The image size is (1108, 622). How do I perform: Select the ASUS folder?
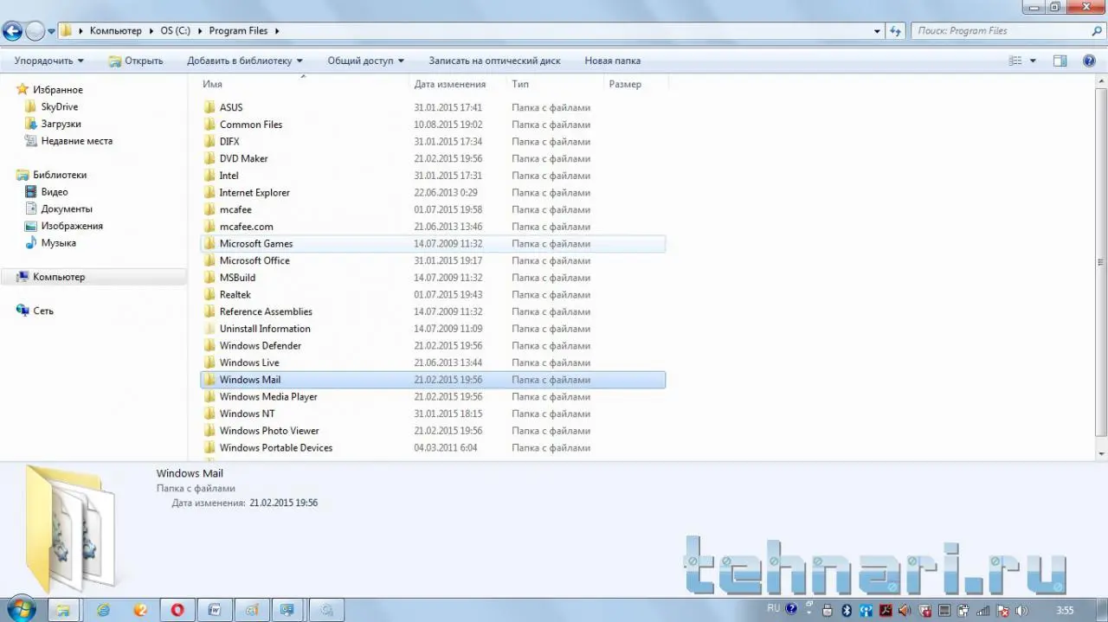(231, 107)
